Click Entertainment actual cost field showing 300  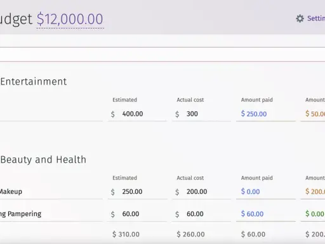[x=201, y=114]
